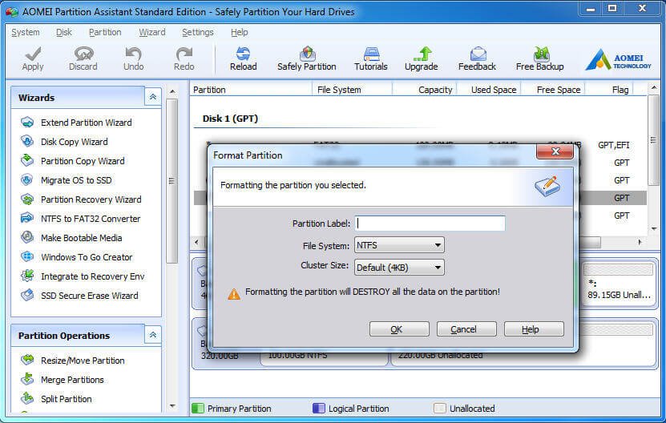The width and height of the screenshot is (666, 423).
Task: Open the File System dropdown
Action: click(x=399, y=245)
